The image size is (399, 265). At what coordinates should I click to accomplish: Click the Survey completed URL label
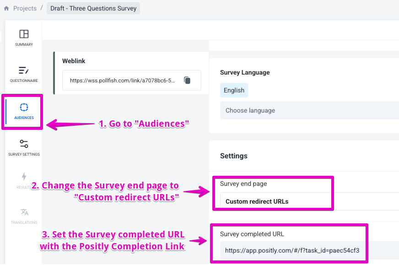[x=252, y=234]
